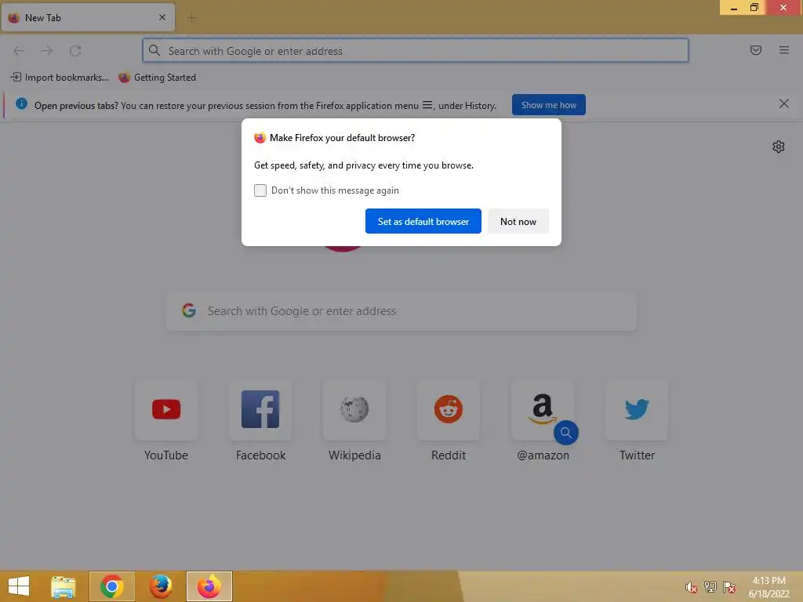Click the taskbar clock showing 4:13 PM
Screen dimensions: 803x602
(x=768, y=587)
